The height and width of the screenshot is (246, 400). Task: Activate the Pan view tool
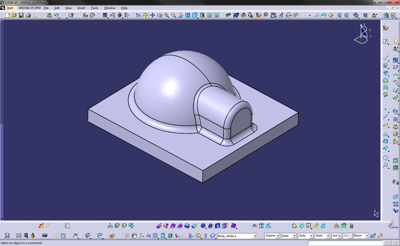(152, 15)
